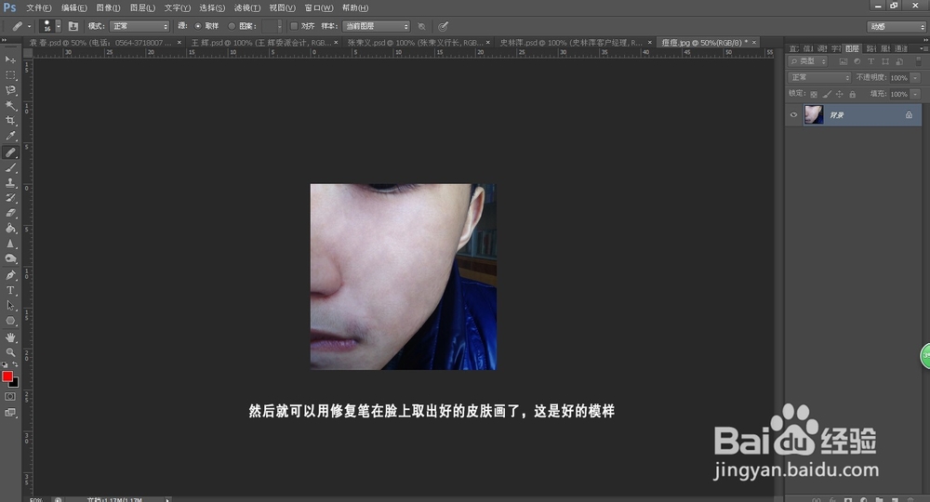Viewport: 930px width, 502px height.
Task: Toggle shape layer filter icon
Action: (885, 61)
